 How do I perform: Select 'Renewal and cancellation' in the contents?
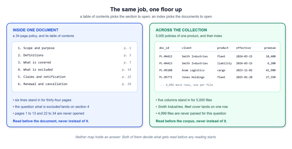click(x=74, y=84)
